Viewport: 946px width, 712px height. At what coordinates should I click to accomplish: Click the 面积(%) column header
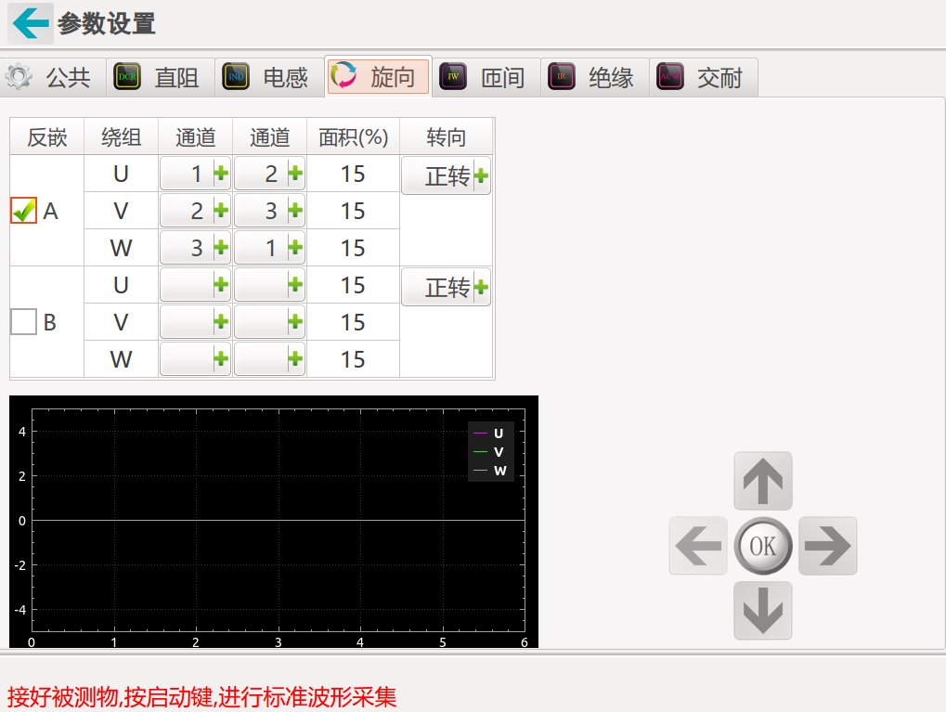[x=353, y=137]
